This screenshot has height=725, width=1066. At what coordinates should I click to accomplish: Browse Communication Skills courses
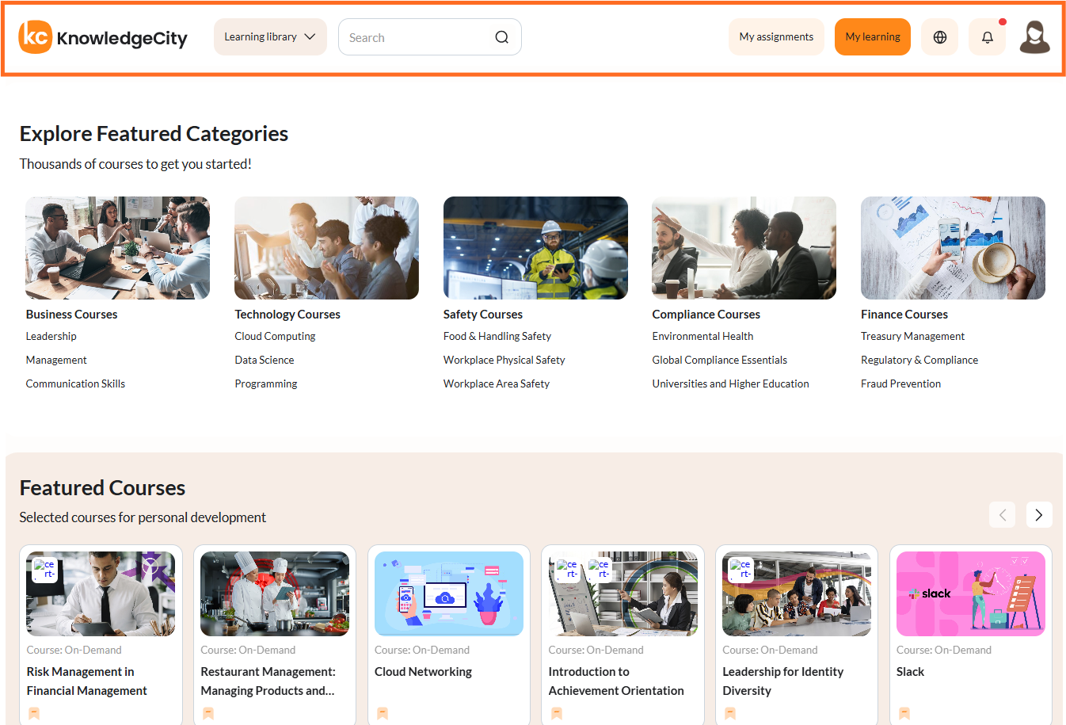(x=75, y=383)
